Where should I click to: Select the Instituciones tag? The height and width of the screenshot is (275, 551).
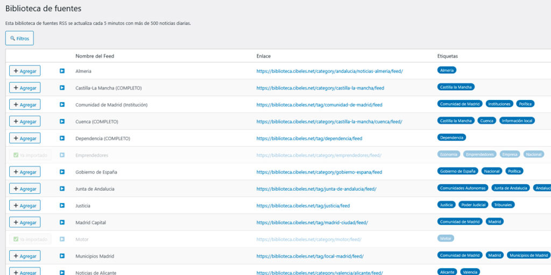[x=499, y=104]
